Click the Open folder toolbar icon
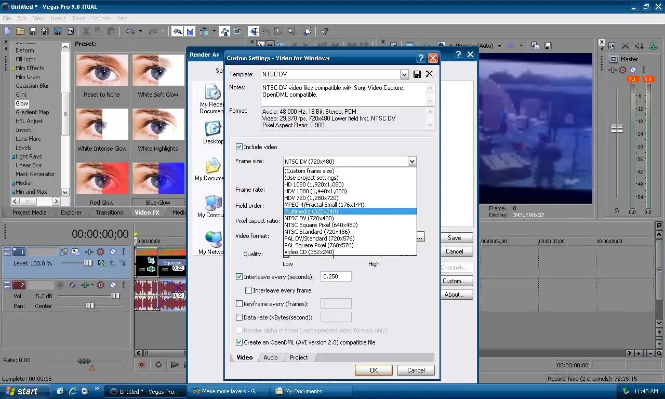Viewport: 665px width, 399px height. [20, 31]
